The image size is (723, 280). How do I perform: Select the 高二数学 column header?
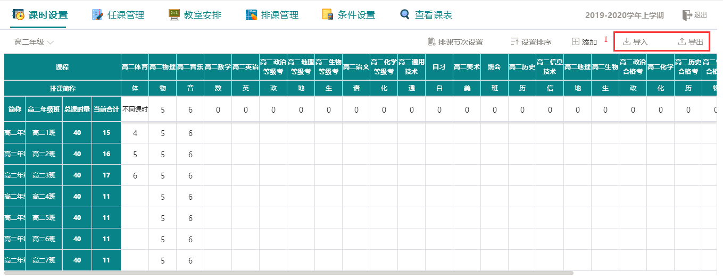click(218, 67)
